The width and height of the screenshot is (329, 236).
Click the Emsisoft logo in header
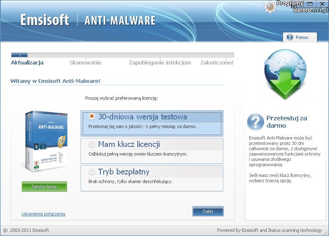(45, 20)
